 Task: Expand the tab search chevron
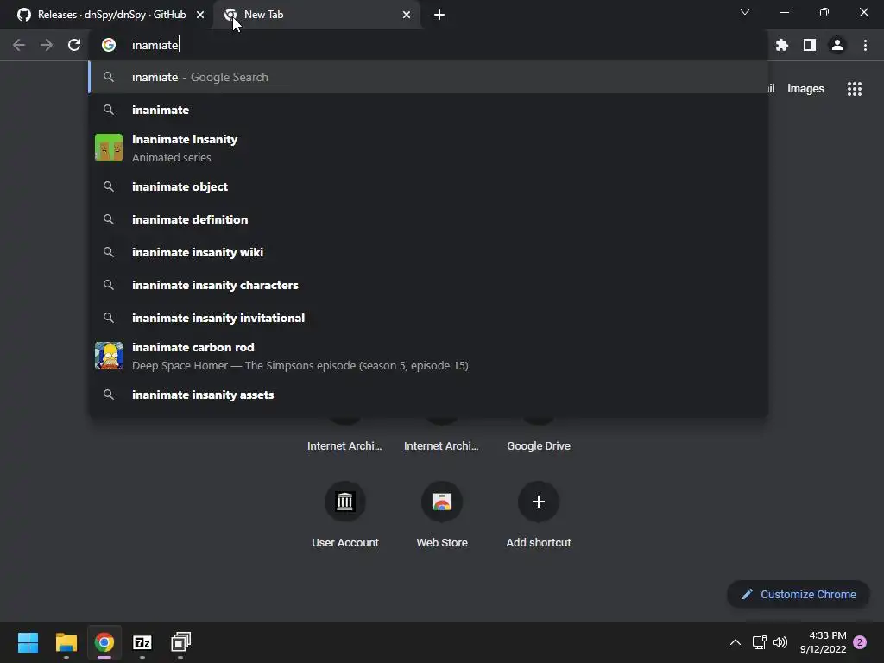tap(745, 12)
